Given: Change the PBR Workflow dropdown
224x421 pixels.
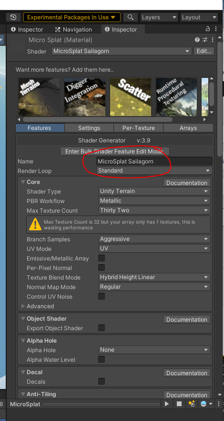Looking at the screenshot, I should coord(154,201).
